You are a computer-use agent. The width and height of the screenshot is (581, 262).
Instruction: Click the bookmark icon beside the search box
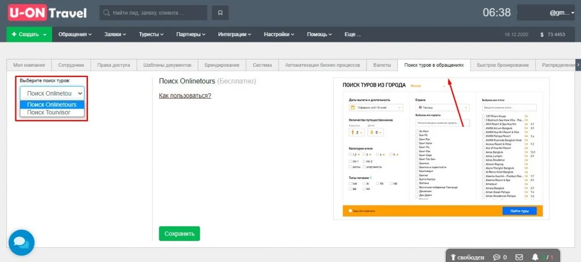click(x=220, y=13)
